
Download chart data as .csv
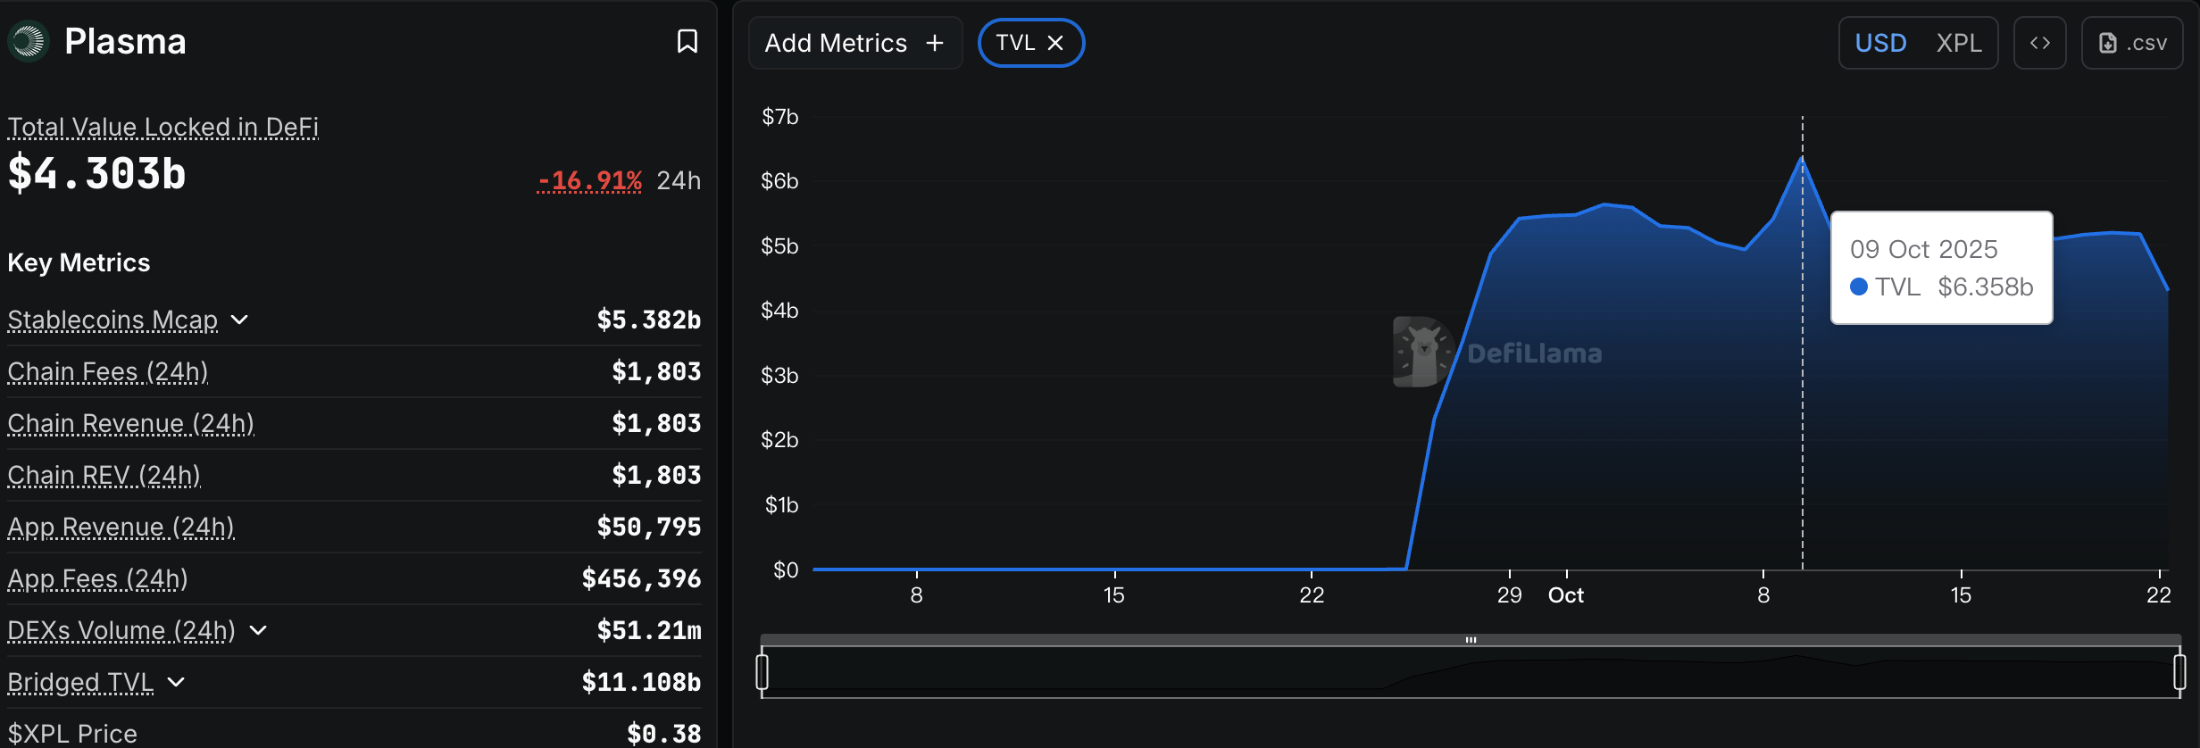pos(2132,43)
